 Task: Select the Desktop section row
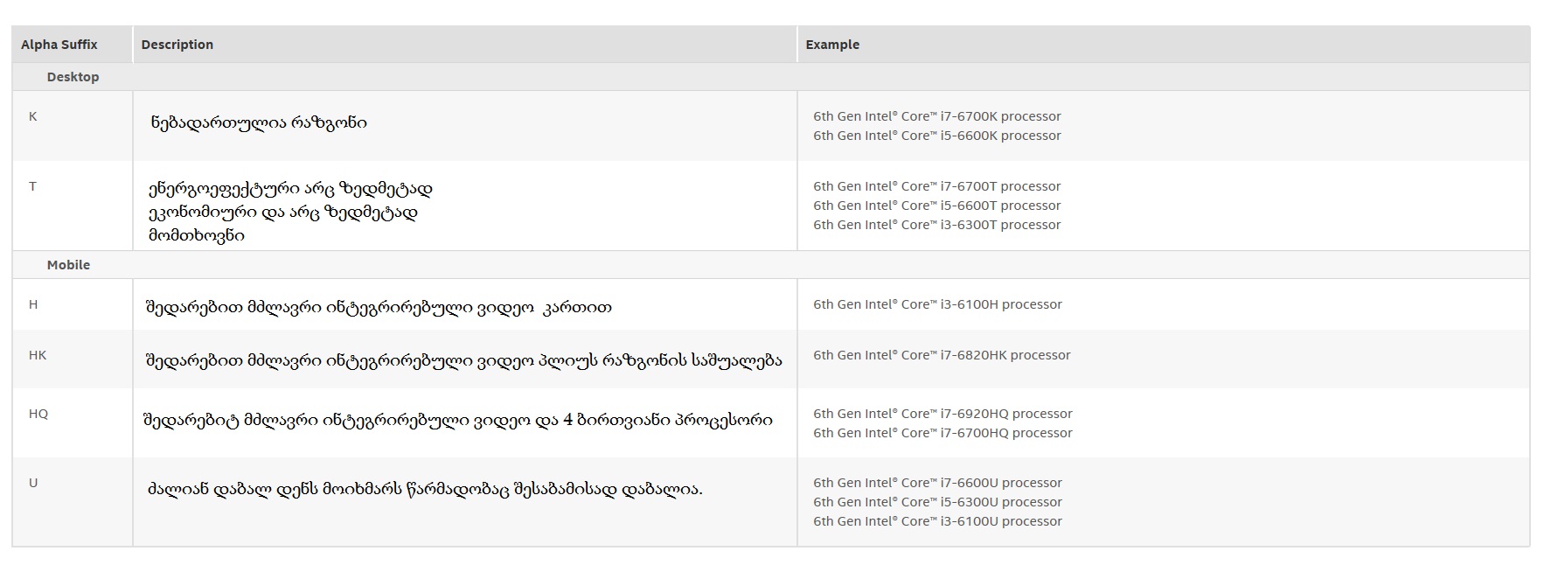[73, 77]
